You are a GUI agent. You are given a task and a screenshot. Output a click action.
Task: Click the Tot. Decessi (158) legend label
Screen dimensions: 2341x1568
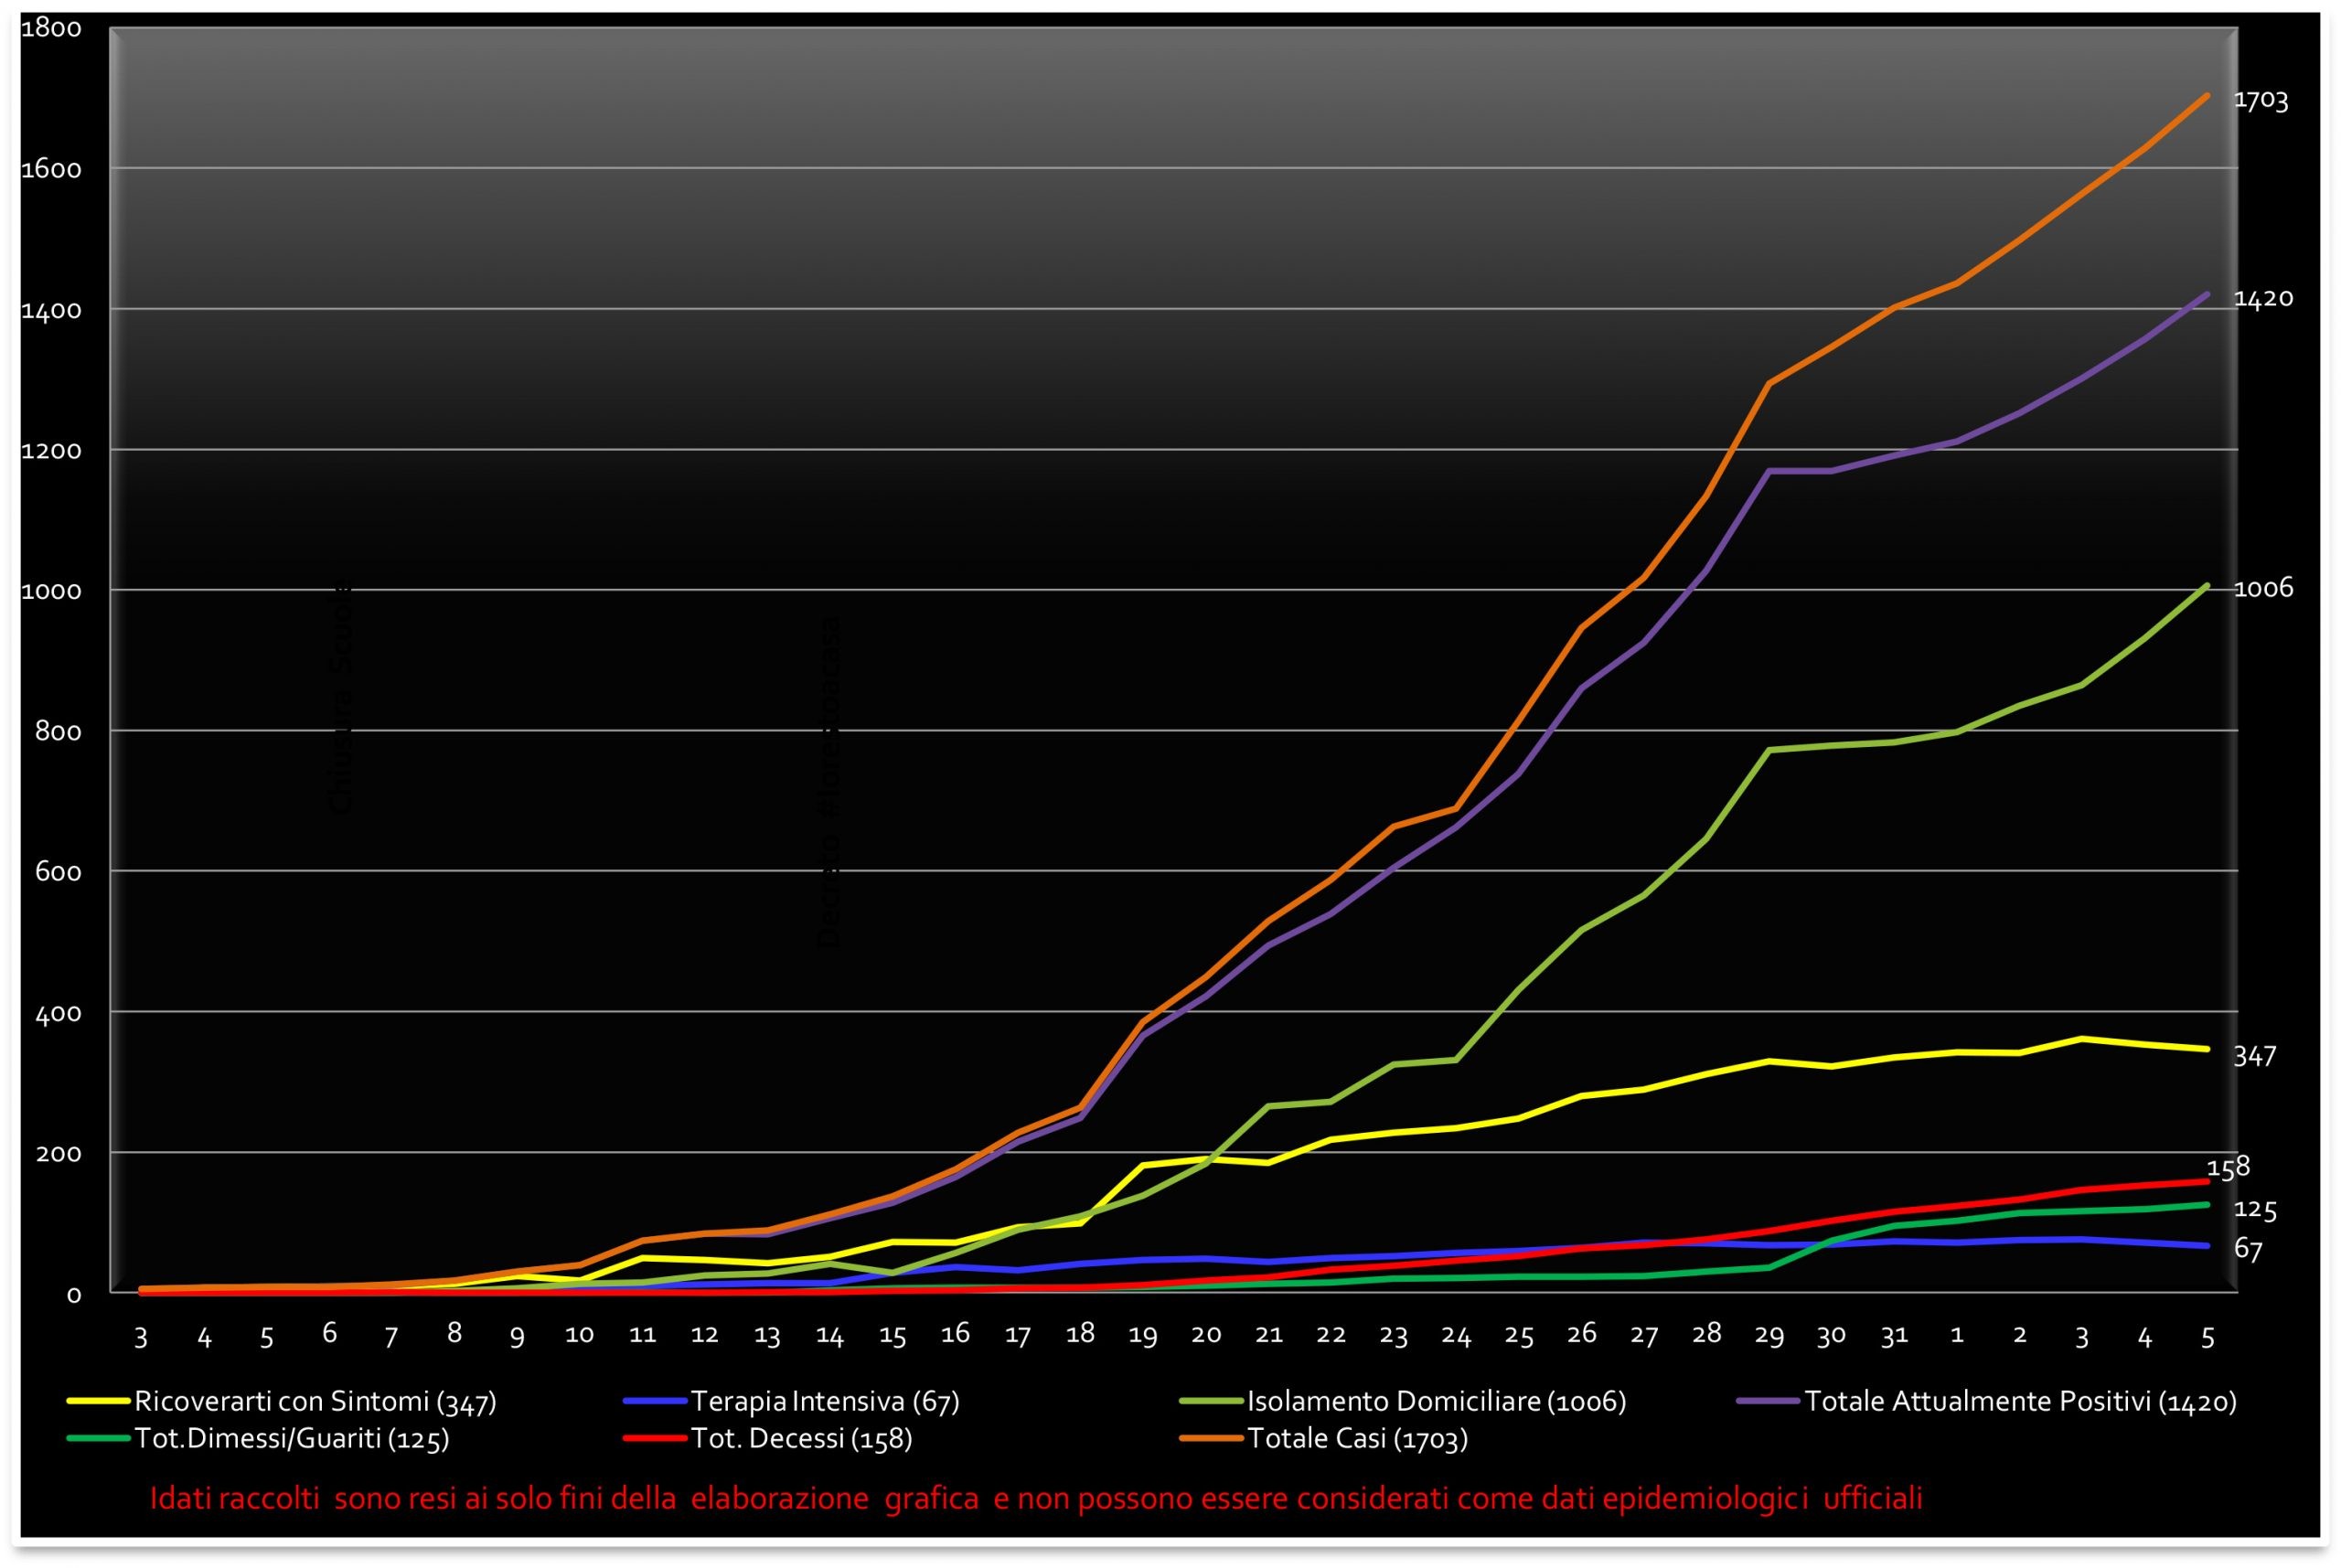click(x=801, y=1439)
